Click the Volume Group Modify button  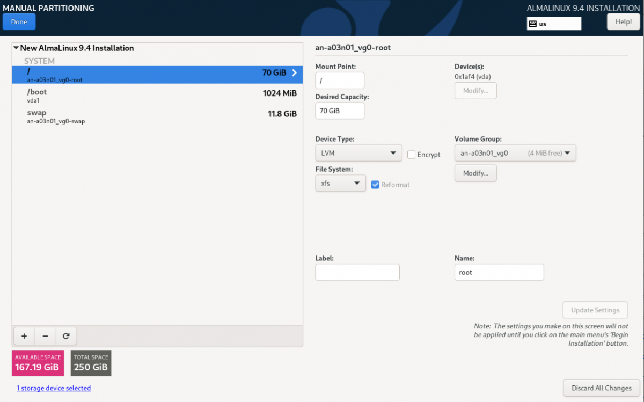pyautogui.click(x=475, y=173)
